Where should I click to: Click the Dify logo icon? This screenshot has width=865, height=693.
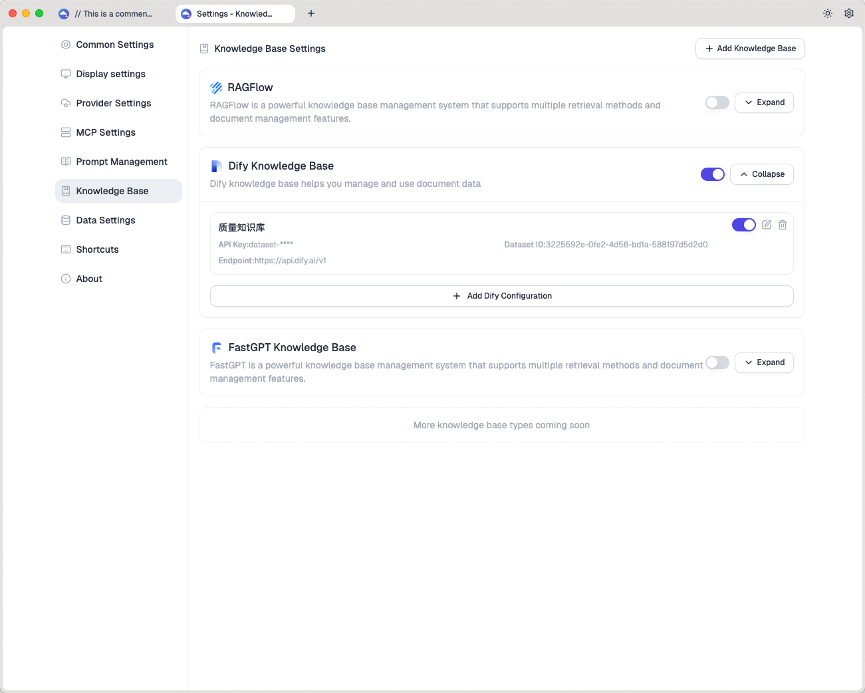[x=216, y=166]
